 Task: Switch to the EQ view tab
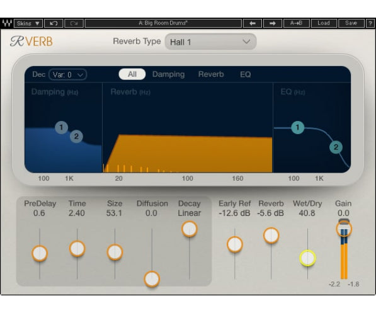tap(245, 74)
